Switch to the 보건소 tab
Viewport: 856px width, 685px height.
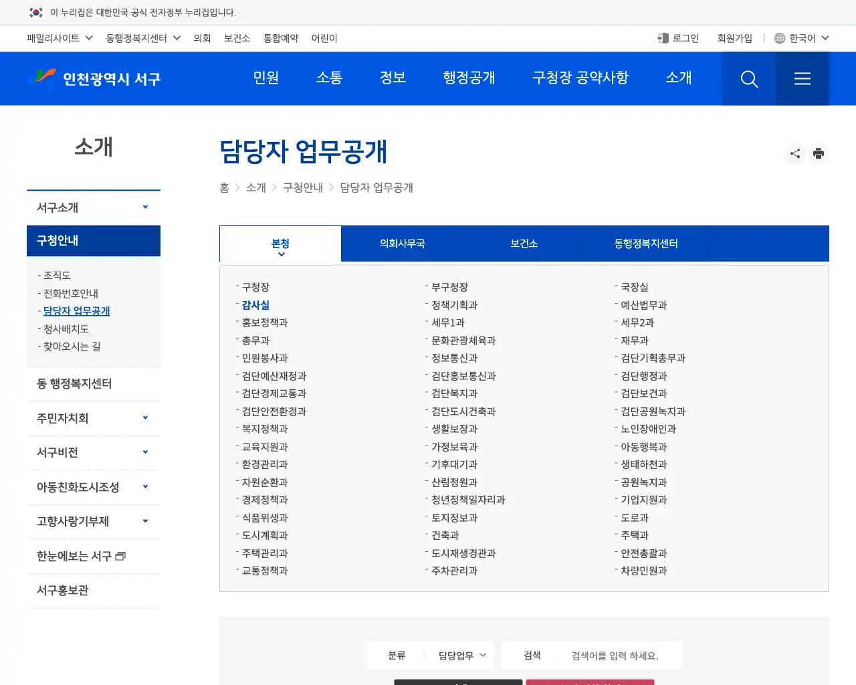click(524, 243)
